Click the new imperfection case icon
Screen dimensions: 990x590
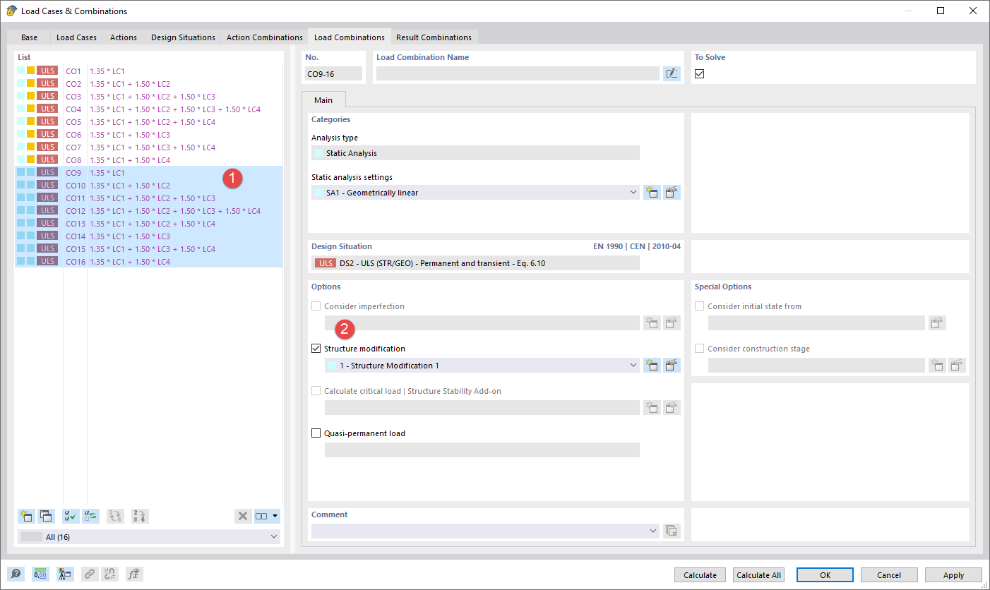tap(652, 323)
